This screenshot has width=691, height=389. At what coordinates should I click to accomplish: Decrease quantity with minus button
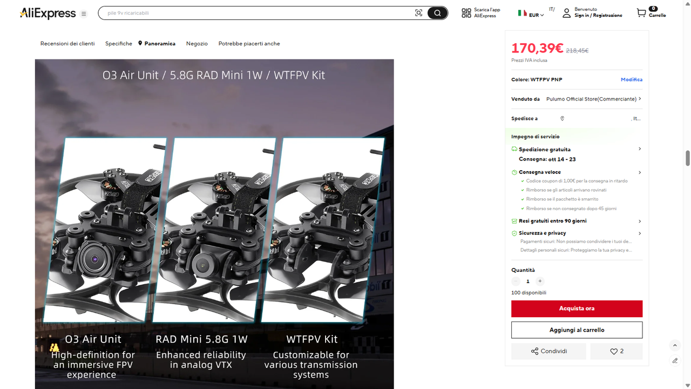tap(516, 281)
